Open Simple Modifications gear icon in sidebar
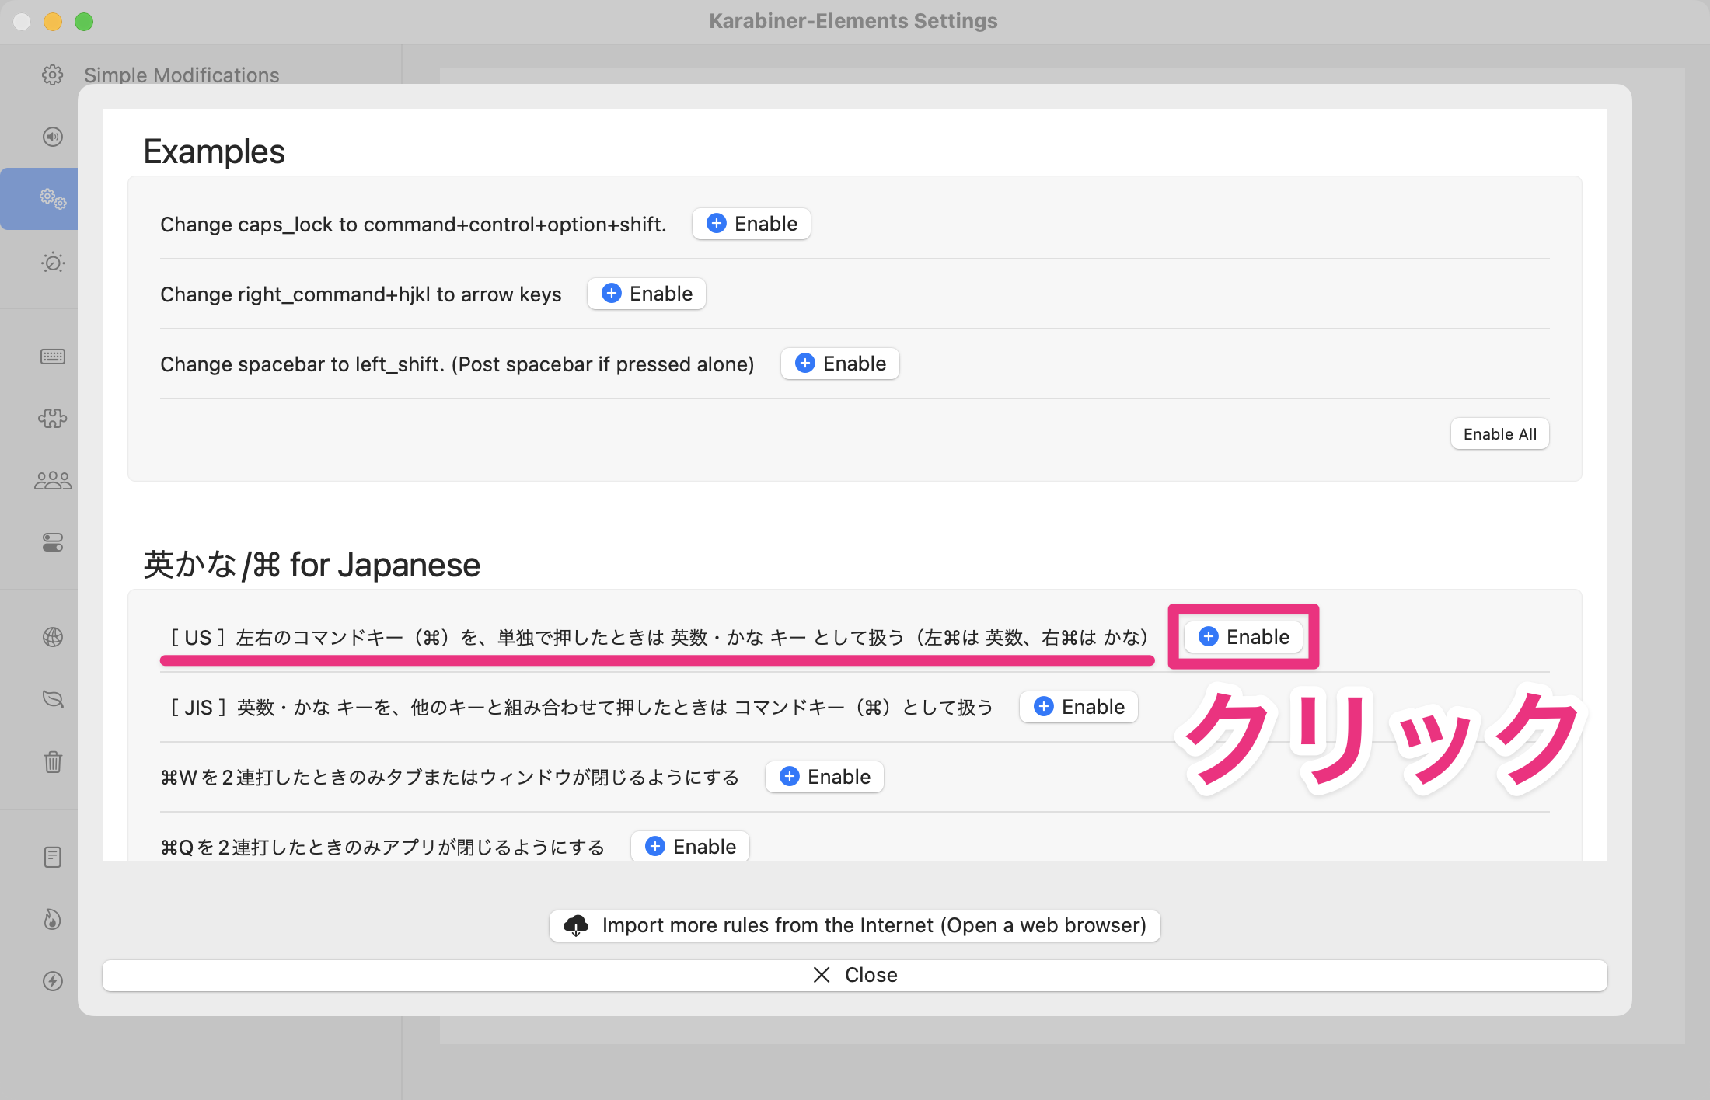The image size is (1710, 1100). pos(52,75)
